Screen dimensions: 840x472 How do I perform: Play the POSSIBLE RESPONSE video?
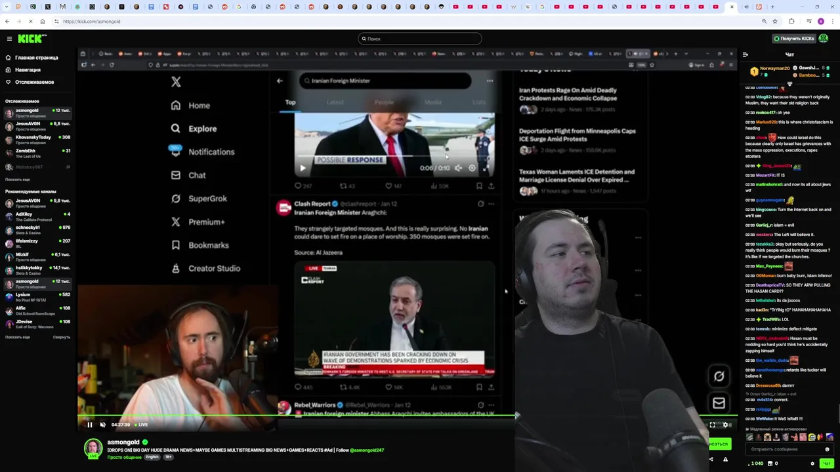(303, 168)
